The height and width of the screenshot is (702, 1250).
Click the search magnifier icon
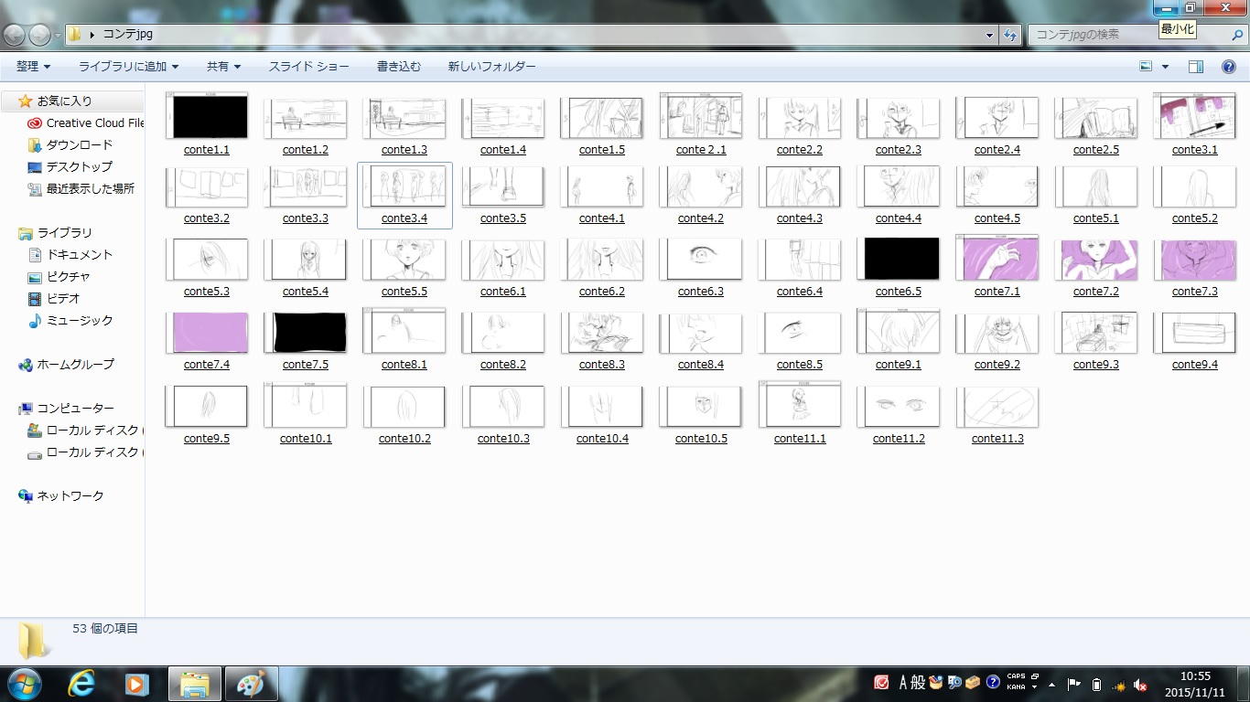click(x=1238, y=35)
